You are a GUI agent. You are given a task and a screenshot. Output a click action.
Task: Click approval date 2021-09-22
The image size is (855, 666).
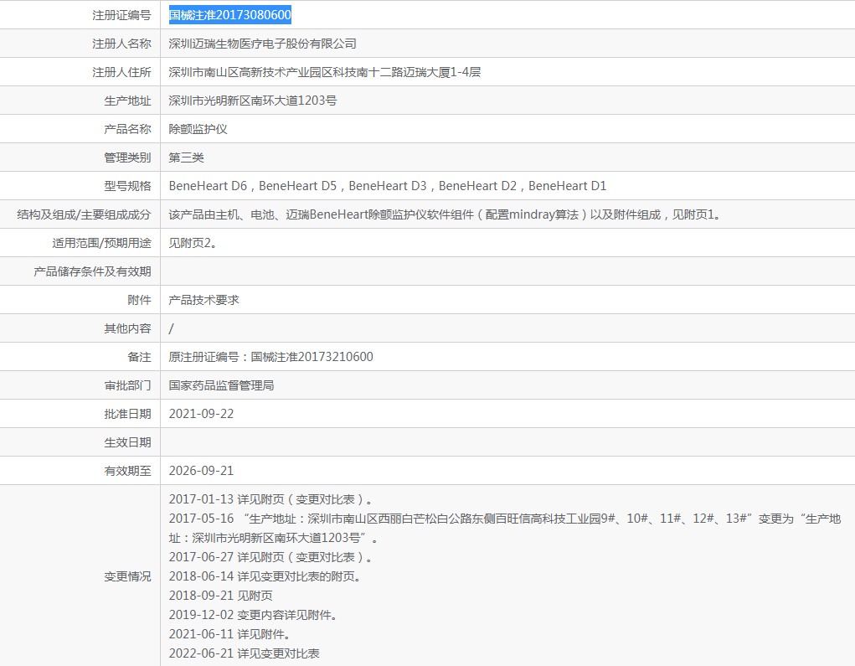tap(201, 414)
